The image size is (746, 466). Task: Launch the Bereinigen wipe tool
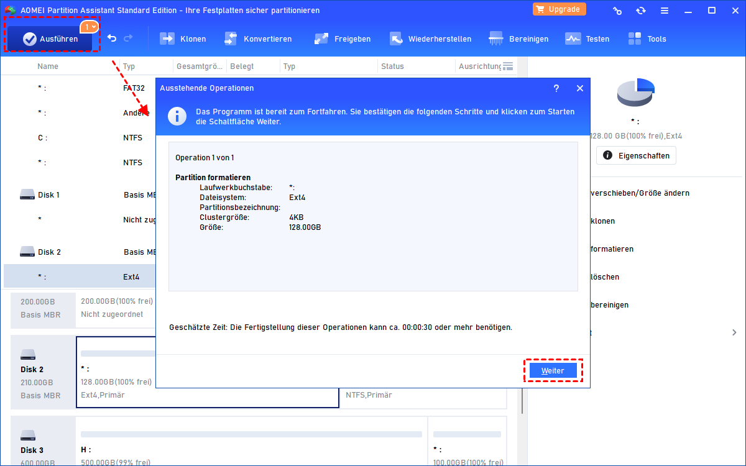click(x=518, y=39)
